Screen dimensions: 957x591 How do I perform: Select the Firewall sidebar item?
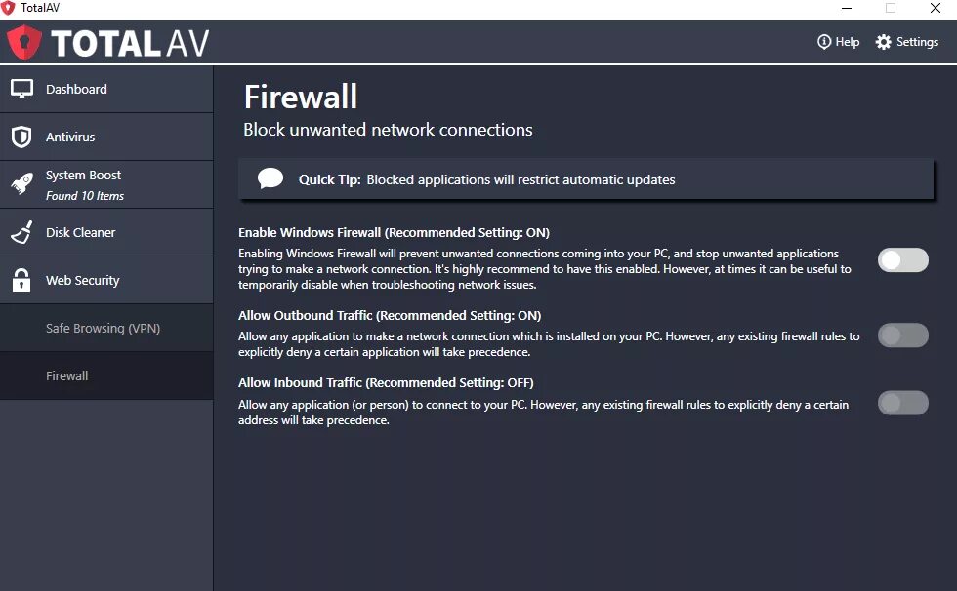(x=106, y=375)
